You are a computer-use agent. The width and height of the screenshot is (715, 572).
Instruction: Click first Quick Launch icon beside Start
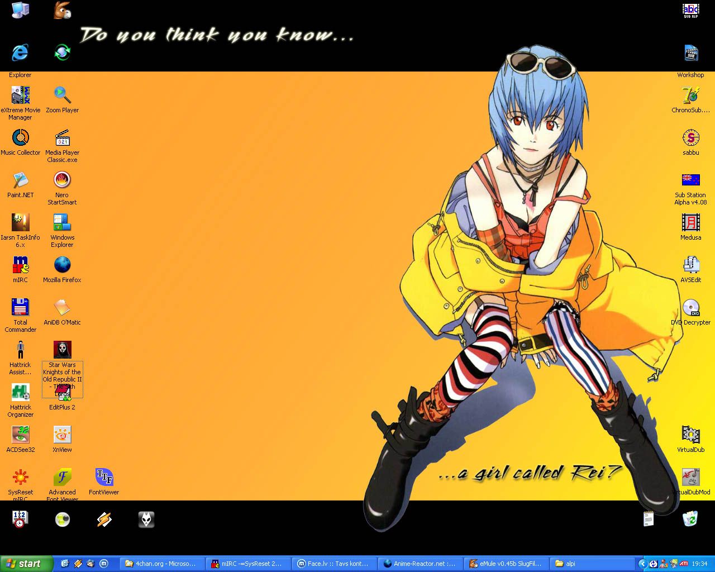(x=64, y=564)
